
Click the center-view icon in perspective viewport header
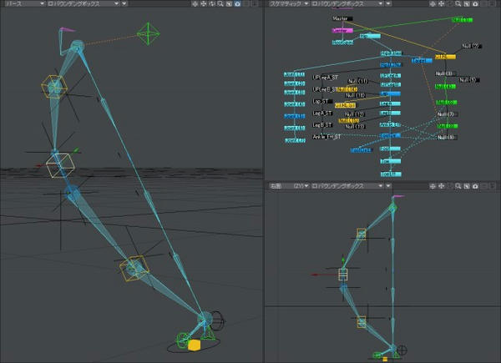tap(195, 4)
